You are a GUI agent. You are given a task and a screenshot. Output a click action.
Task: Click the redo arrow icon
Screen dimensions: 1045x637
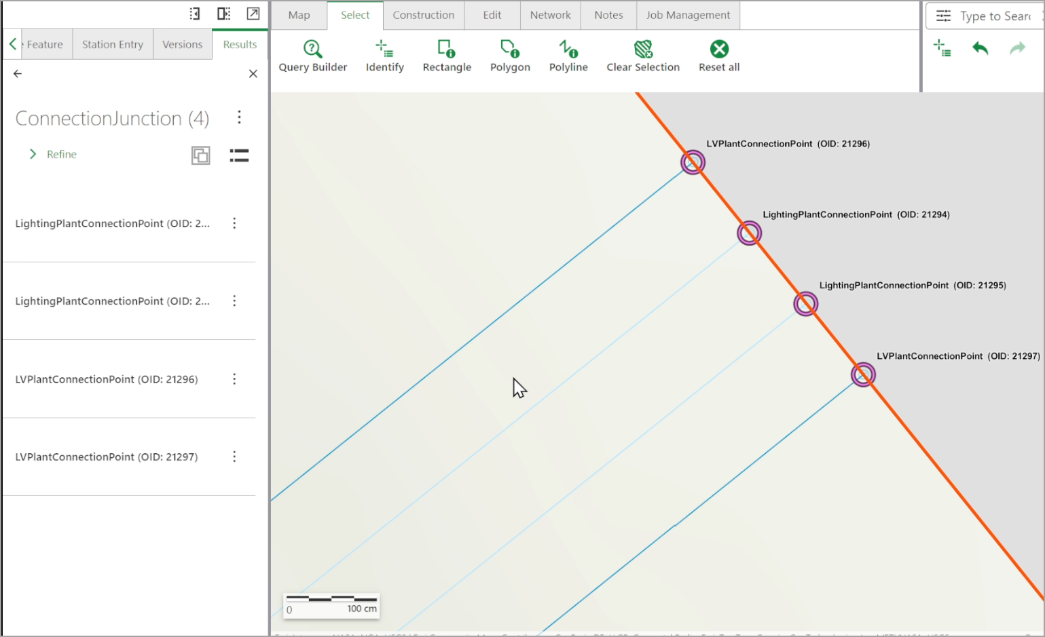click(1017, 48)
